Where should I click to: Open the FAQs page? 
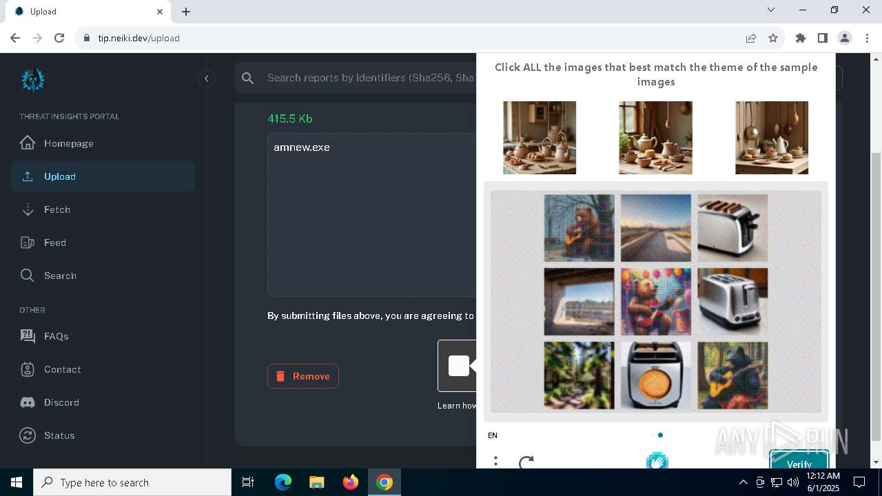tap(103, 336)
